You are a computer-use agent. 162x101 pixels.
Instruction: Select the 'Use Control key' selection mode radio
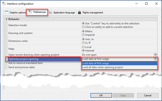83,23
